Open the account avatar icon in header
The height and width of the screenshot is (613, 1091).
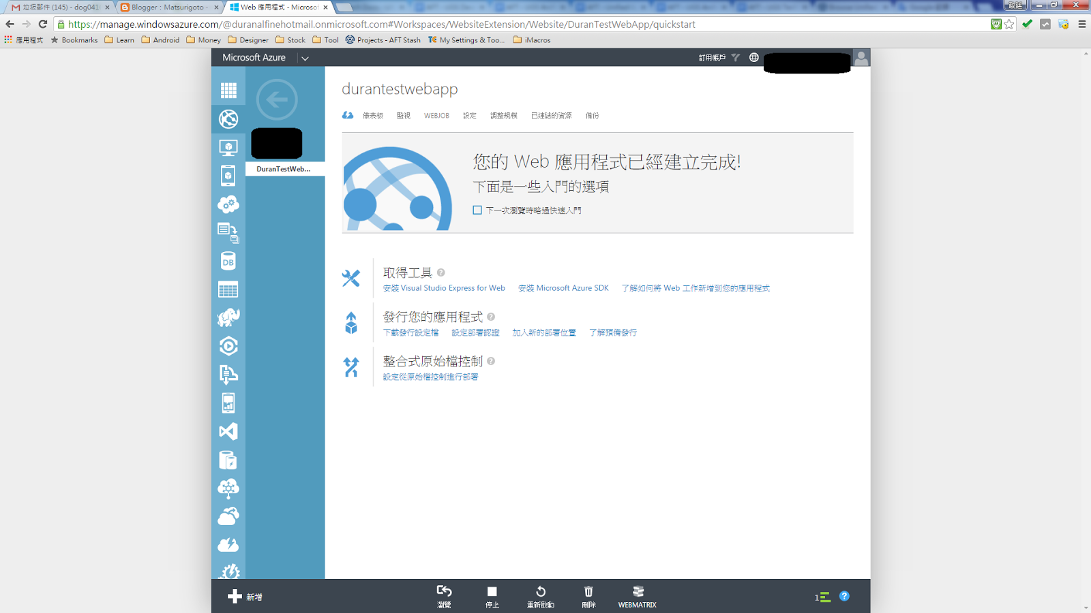click(x=861, y=57)
